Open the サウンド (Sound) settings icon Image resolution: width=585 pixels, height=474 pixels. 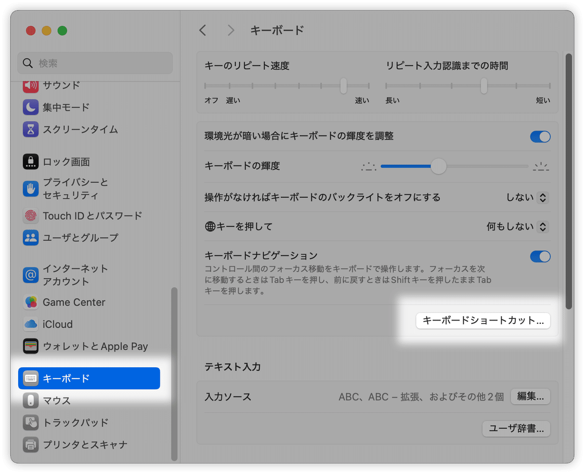(30, 85)
